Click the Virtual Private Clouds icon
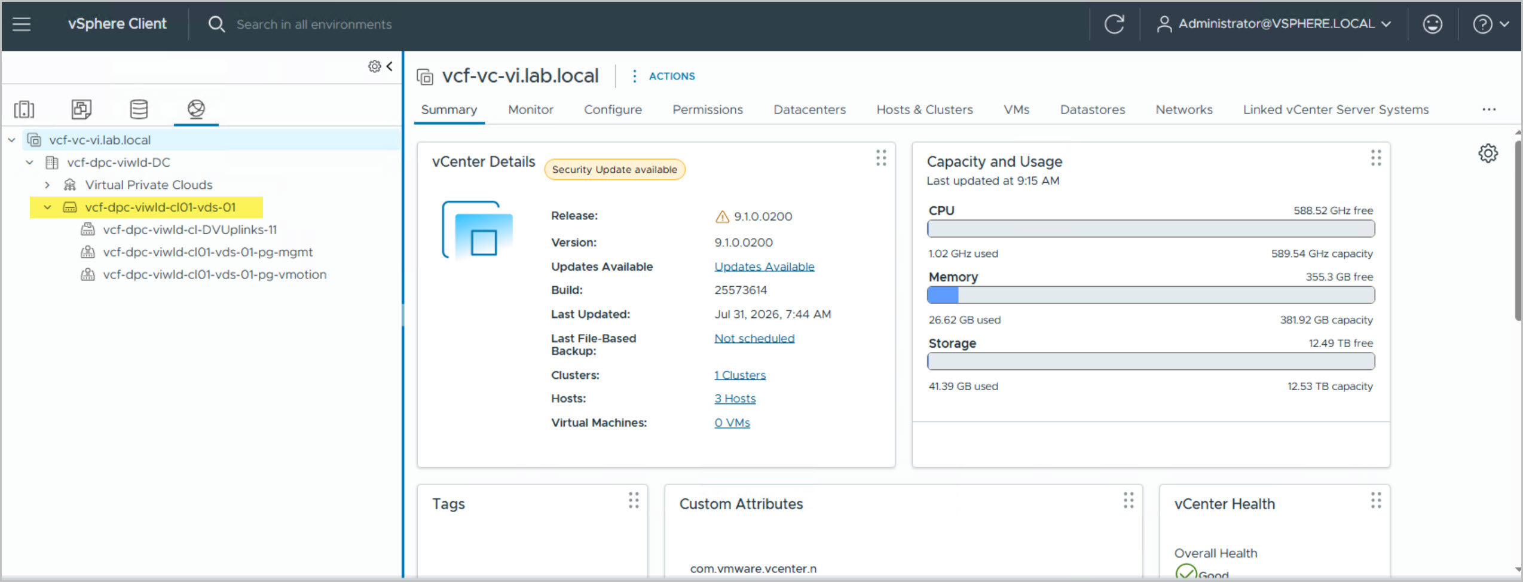1523x582 pixels. pos(70,185)
